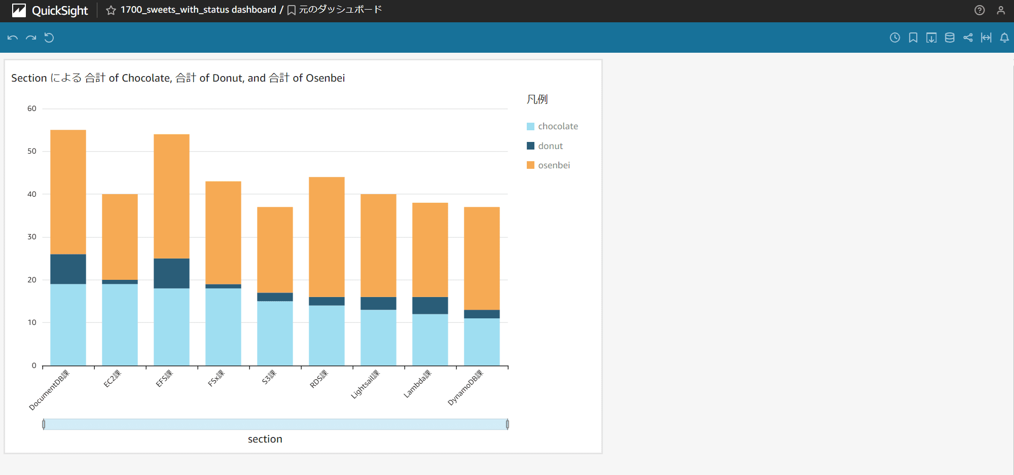Click the EC2課 axis label
This screenshot has height=475, width=1014.
pos(112,379)
